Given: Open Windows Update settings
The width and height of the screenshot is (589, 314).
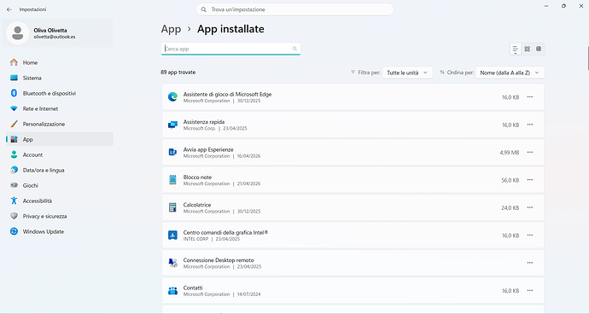Looking at the screenshot, I should [x=60, y=232].
